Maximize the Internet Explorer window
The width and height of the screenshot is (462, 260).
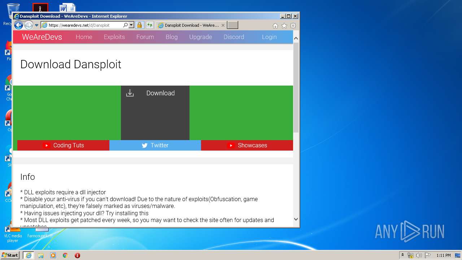[288, 16]
